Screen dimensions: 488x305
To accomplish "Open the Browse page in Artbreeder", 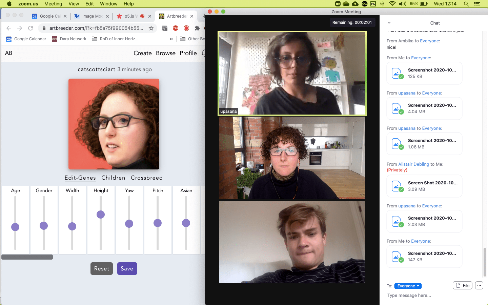I will tap(166, 53).
